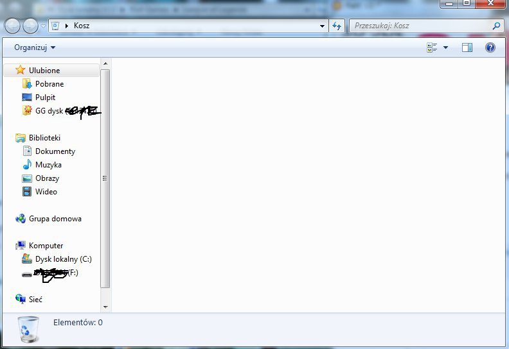The height and width of the screenshot is (349, 509).
Task: Click the navigation pane scrollbar thumb
Action: 105,178
